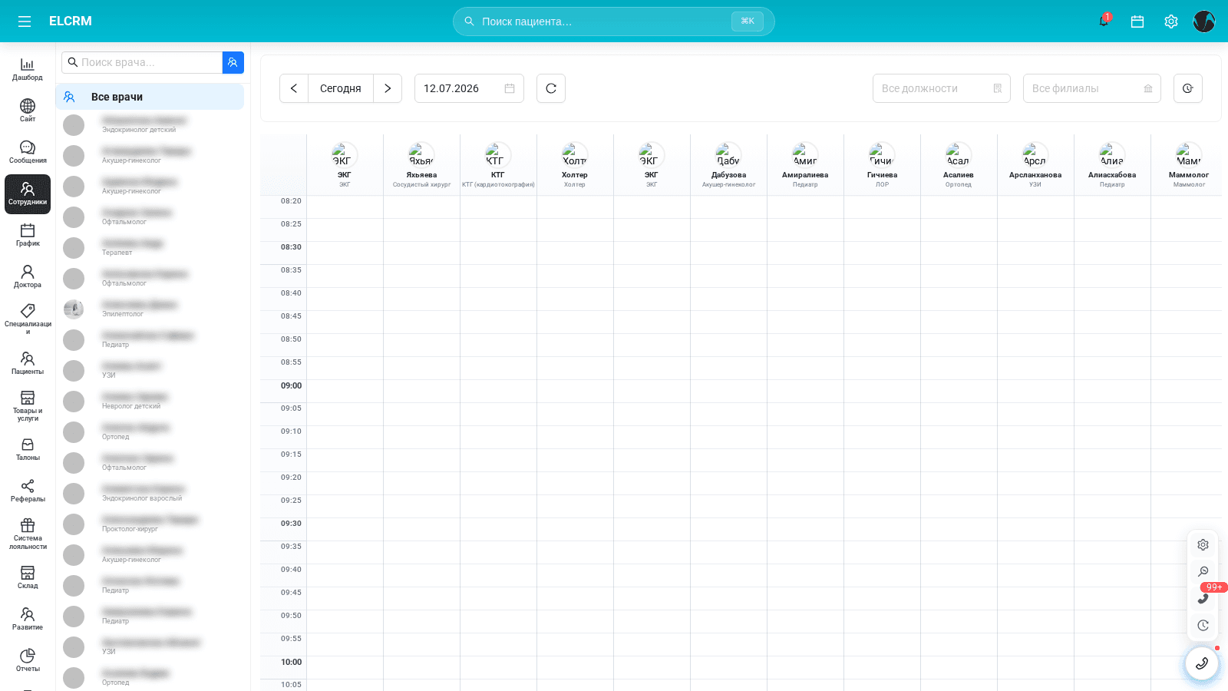The image size is (1228, 691).
Task: Open Пациенты in sidebar
Action: pyautogui.click(x=28, y=363)
